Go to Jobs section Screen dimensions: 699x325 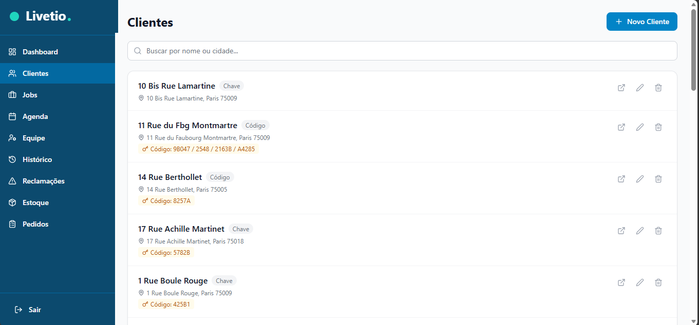pos(58,95)
